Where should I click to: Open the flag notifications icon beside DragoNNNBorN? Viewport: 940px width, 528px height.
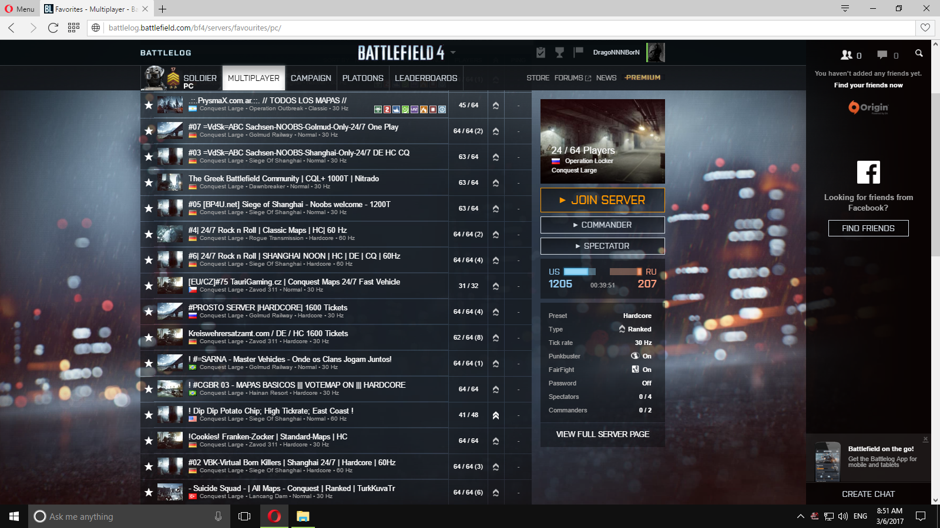coord(578,52)
